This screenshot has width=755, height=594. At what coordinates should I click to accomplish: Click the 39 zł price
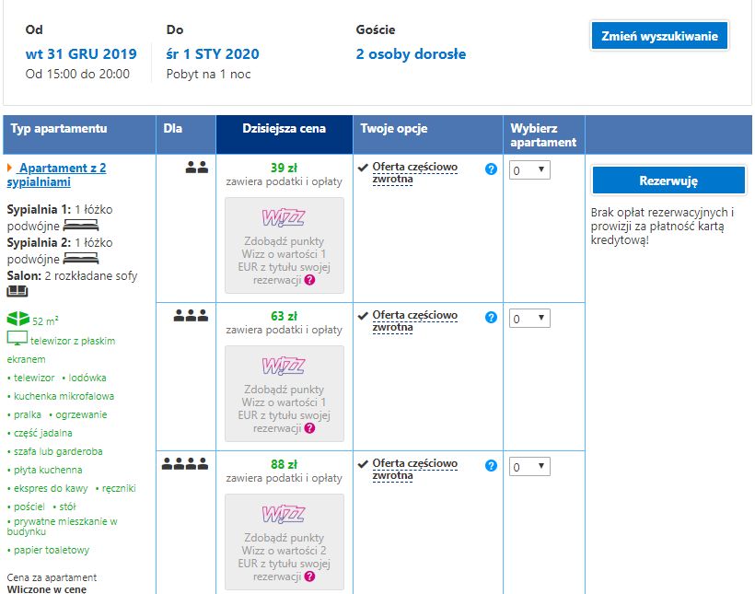click(284, 168)
